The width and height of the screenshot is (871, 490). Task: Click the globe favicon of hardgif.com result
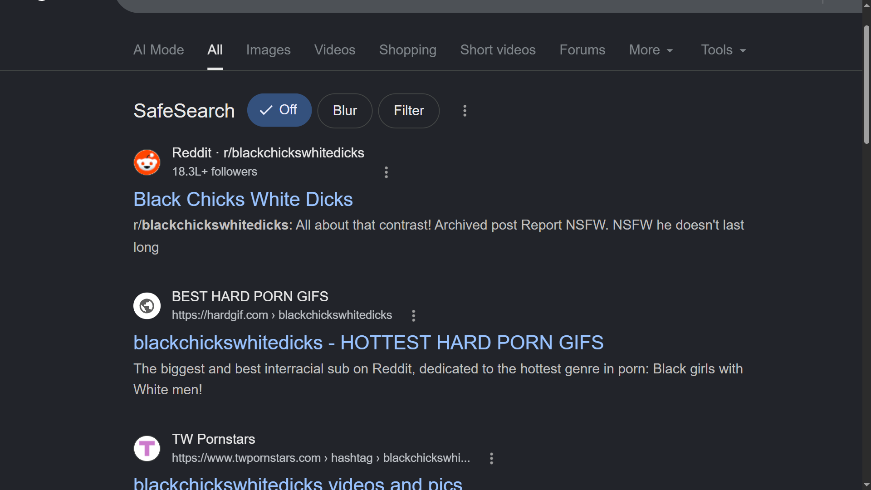click(x=147, y=306)
